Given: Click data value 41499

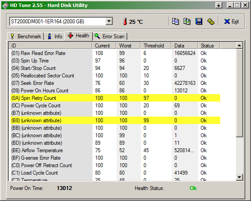Looking at the screenshot, I should click(181, 173).
